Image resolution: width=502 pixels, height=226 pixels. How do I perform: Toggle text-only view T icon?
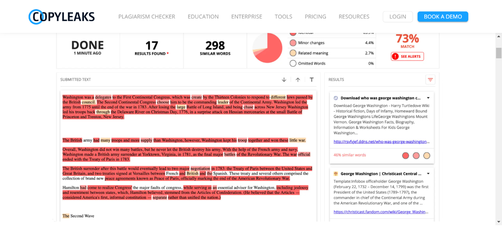coord(311,80)
